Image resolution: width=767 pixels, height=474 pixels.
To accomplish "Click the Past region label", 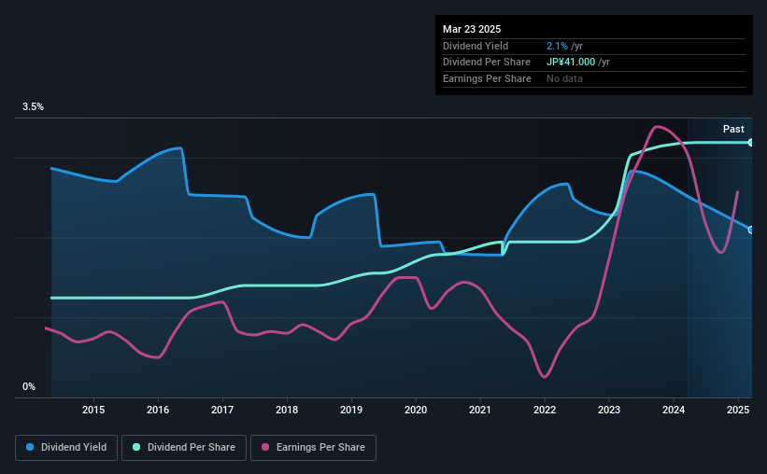I will tap(733, 129).
